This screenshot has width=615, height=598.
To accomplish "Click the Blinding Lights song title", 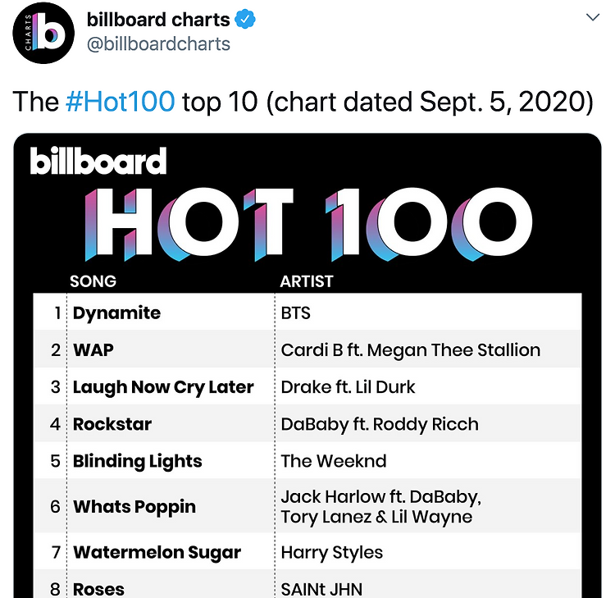I will [x=137, y=461].
